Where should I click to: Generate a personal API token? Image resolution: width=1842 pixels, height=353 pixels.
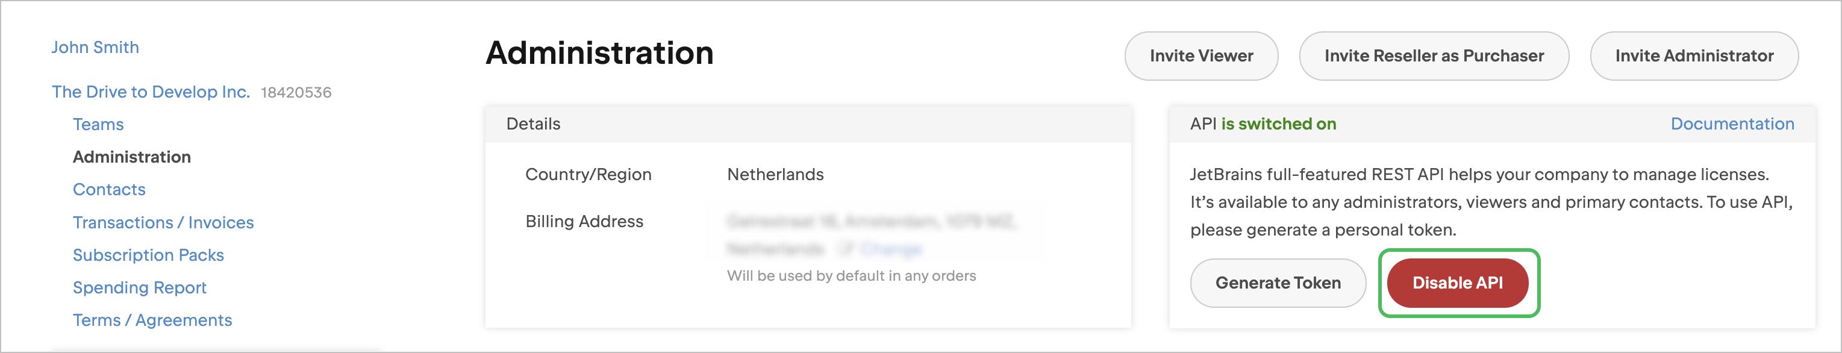(x=1278, y=283)
